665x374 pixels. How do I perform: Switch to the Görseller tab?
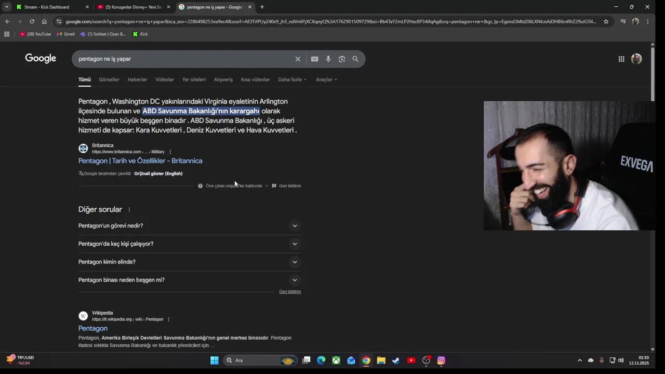[x=109, y=79]
